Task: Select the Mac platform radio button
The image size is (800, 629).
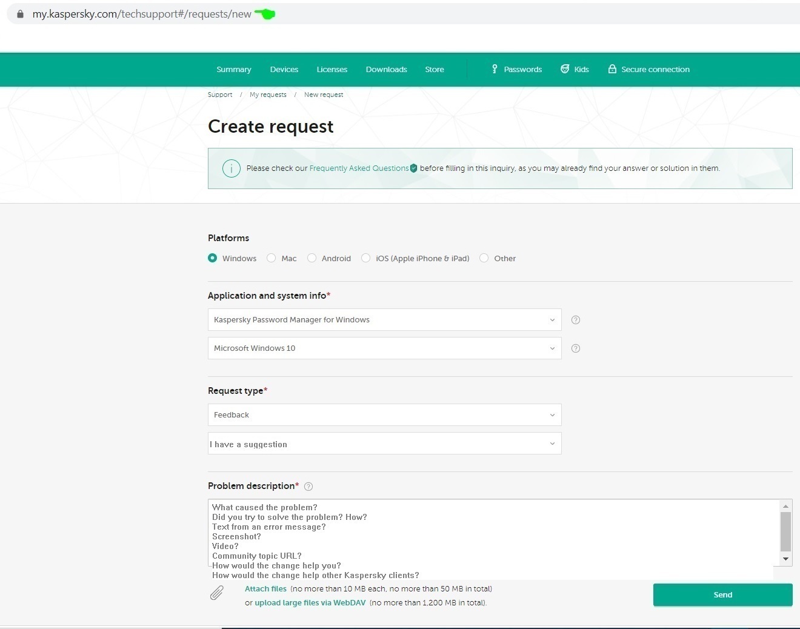Action: coord(272,258)
